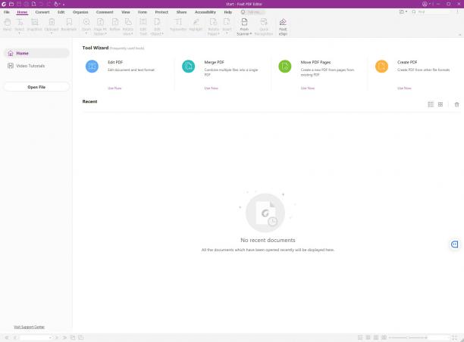464x342 pixels.
Task: Open the floating chat assistant icon
Action: pos(455,244)
